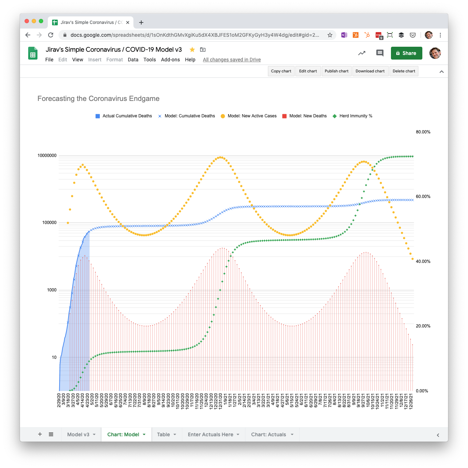This screenshot has width=468, height=468.
Task: Click the Google Sheets home icon
Action: (33, 54)
